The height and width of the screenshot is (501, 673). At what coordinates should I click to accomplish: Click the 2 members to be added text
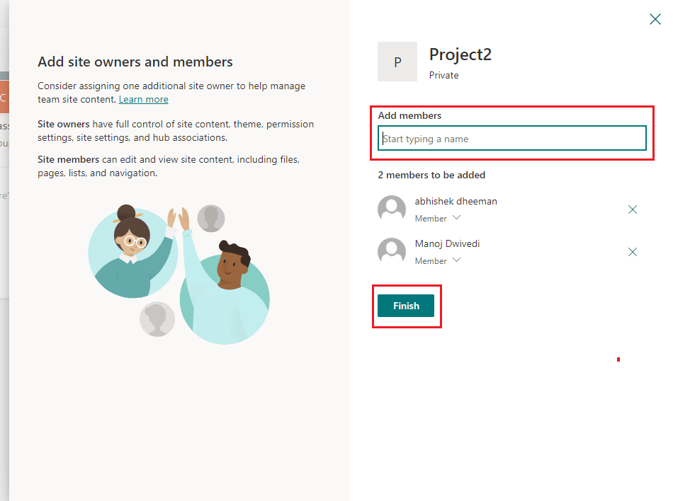[431, 175]
